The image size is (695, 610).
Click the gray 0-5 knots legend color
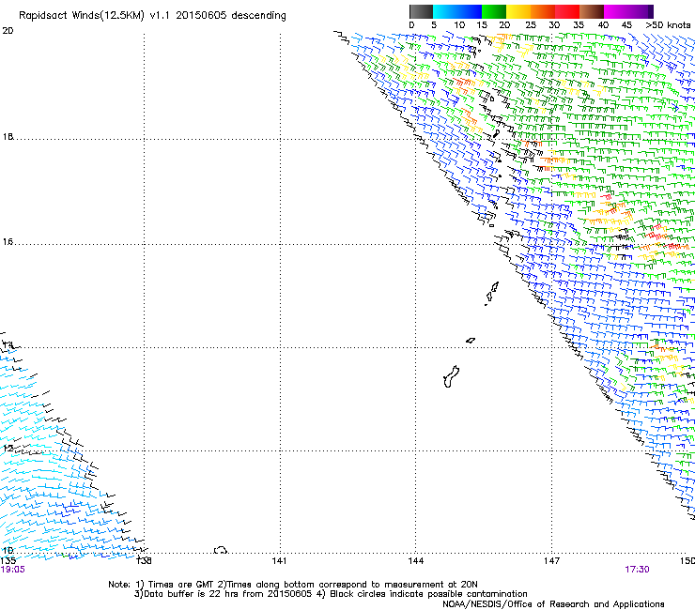[x=421, y=11]
